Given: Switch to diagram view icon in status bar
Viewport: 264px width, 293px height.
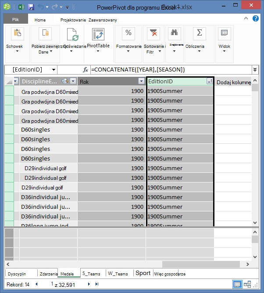Looking at the screenshot, I should click(x=247, y=284).
